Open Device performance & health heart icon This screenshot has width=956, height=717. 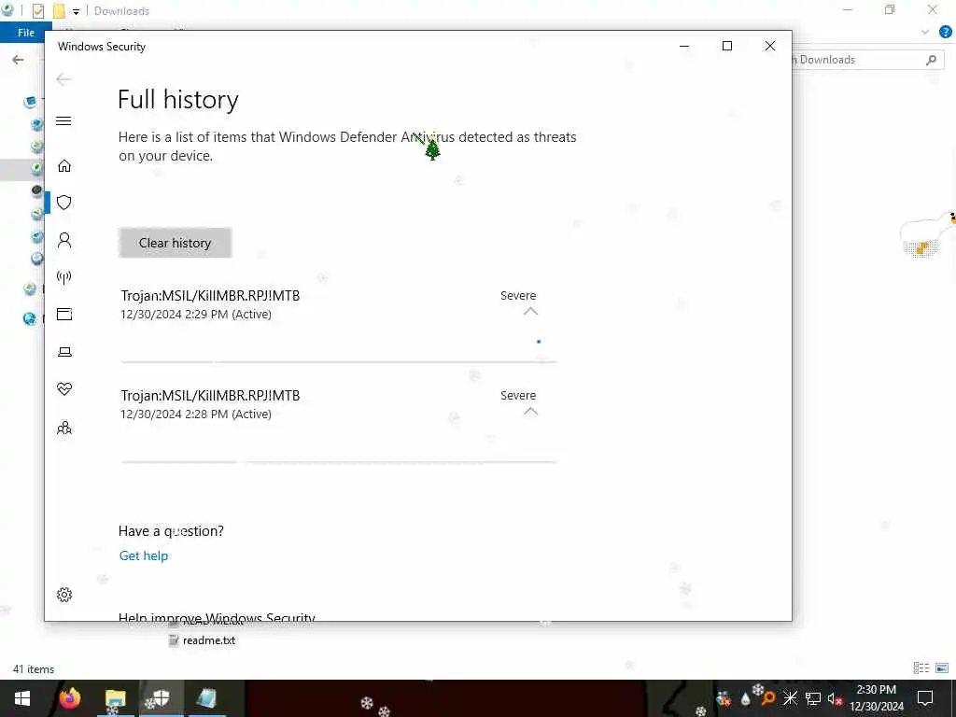tap(64, 389)
